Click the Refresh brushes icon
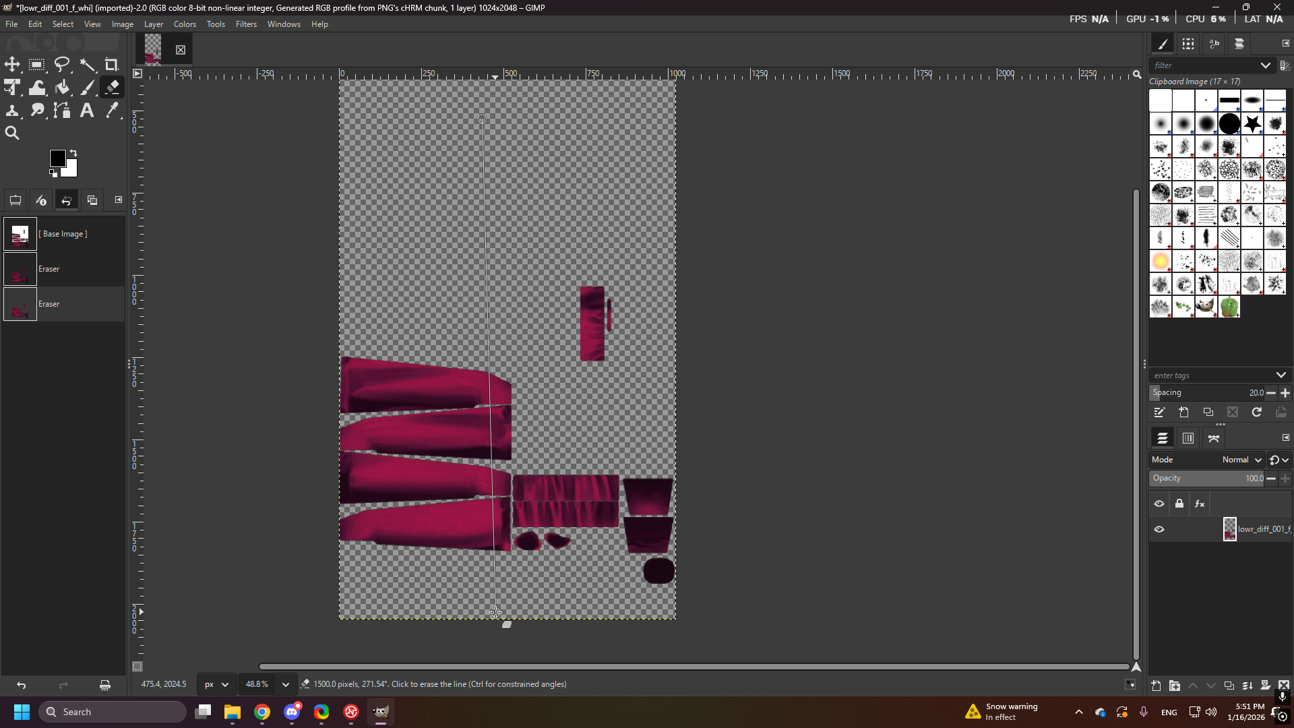The image size is (1294, 728). point(1257,413)
